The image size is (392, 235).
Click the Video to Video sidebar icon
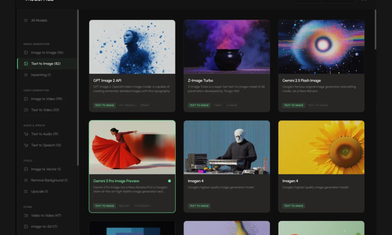(x=26, y=215)
